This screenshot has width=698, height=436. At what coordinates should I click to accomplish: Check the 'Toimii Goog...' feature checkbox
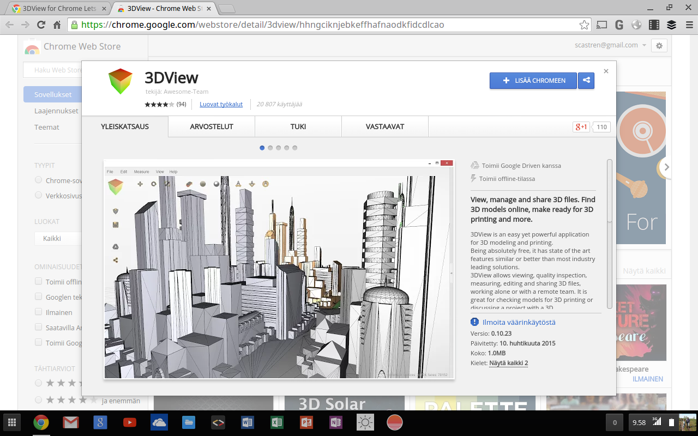[x=38, y=343]
